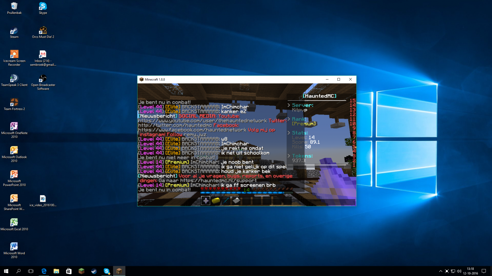The height and width of the screenshot is (276, 492).
Task: Select the iron ingot hotbar slot
Action: tap(236, 200)
